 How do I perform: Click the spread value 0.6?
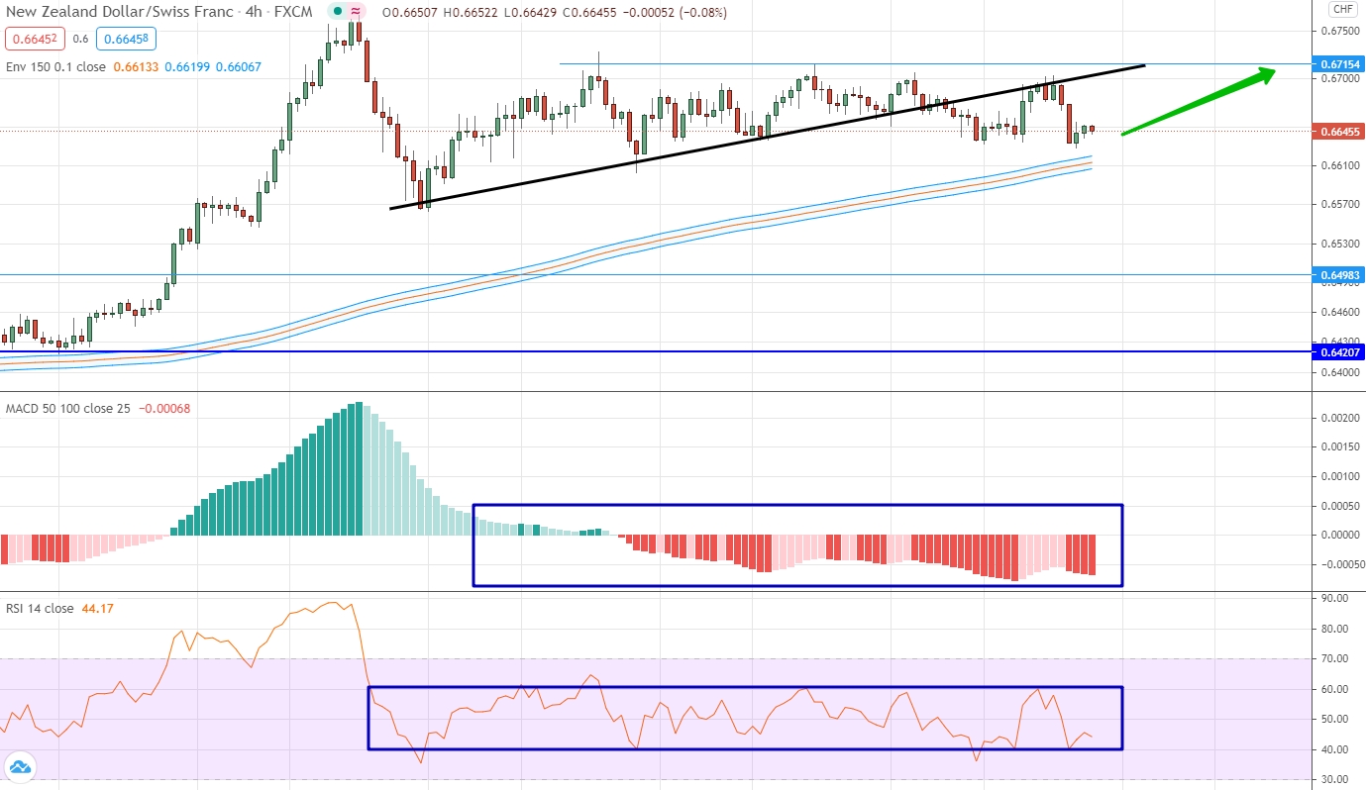80,40
